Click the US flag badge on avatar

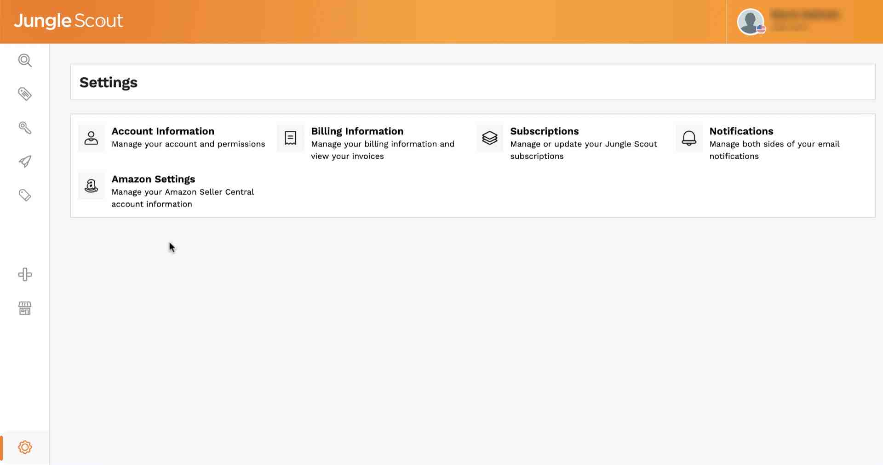click(761, 29)
